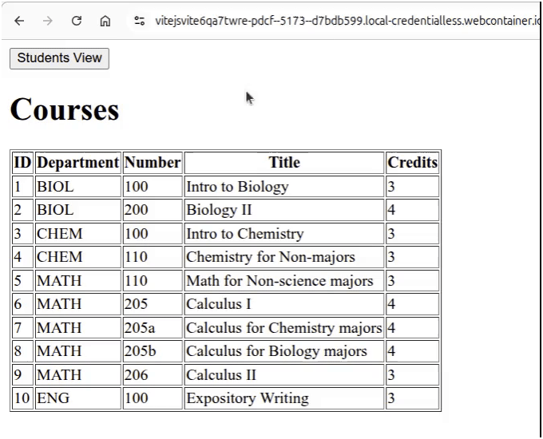
Task: Click the browser forward arrow
Action: 48,21
